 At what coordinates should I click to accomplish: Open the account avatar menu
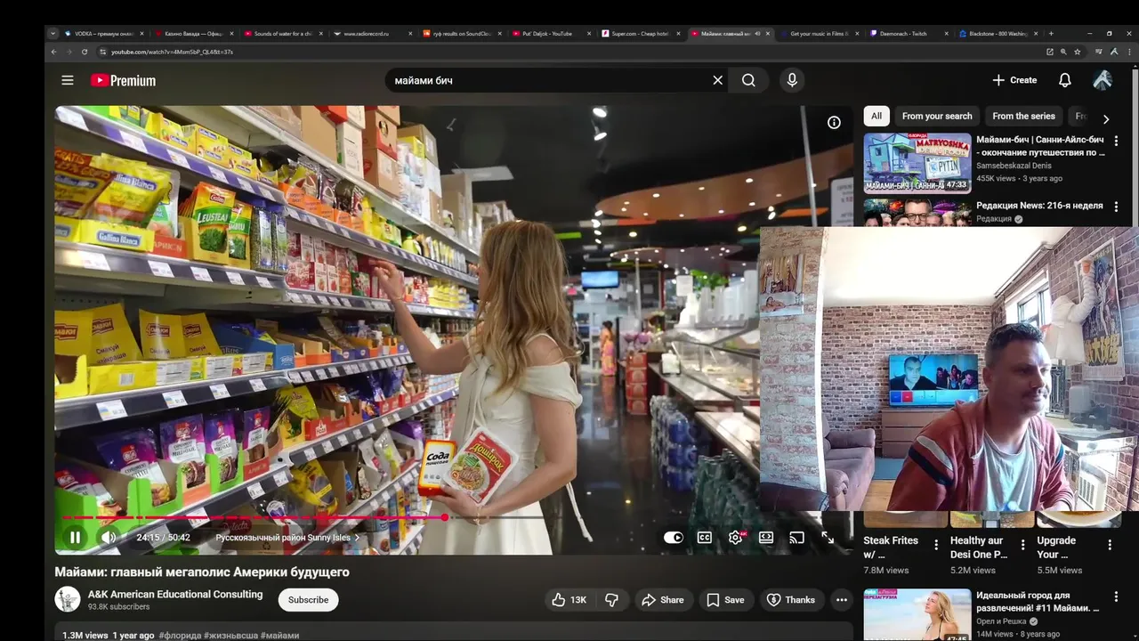point(1103,80)
